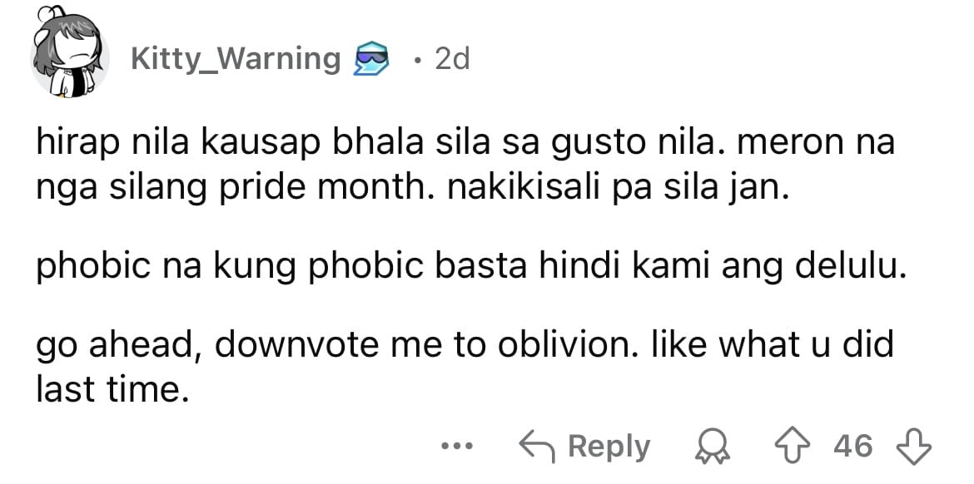Open the 2d timestamp permalink
Image resolution: width=974 pixels, height=484 pixels.
pyautogui.click(x=452, y=59)
